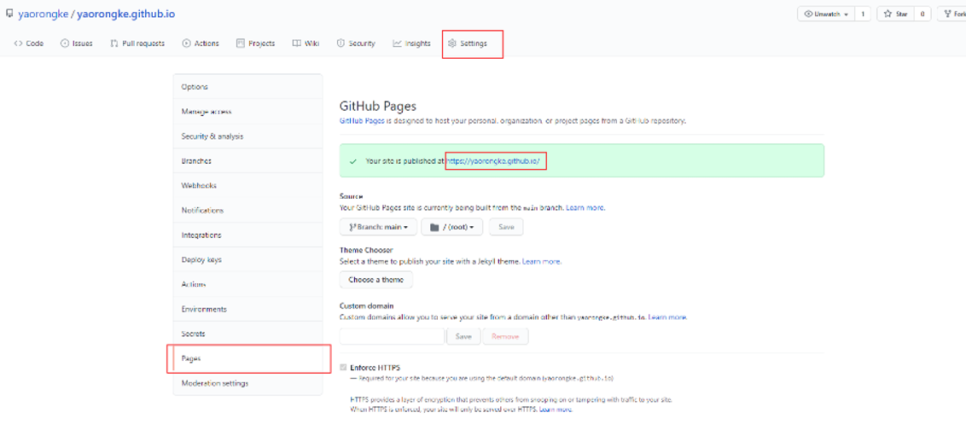Click the Settings gear icon
966x424 pixels.
[x=452, y=44]
